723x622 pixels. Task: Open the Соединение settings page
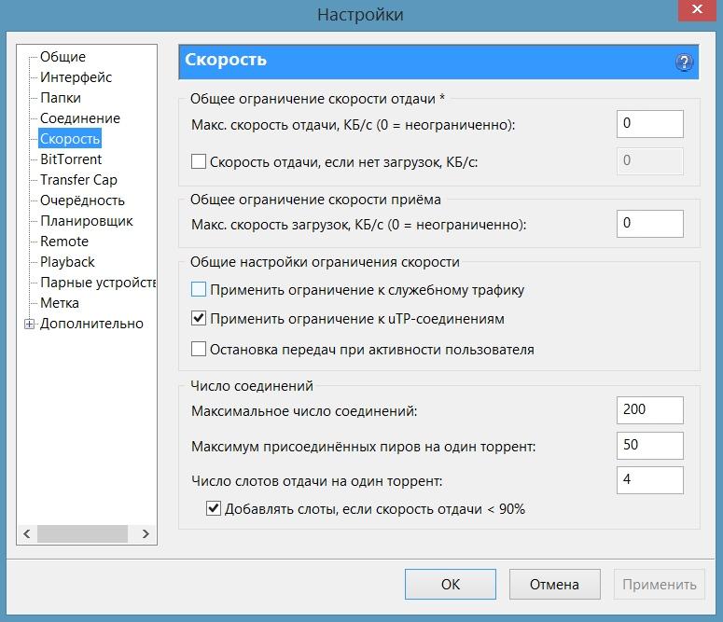tap(80, 118)
